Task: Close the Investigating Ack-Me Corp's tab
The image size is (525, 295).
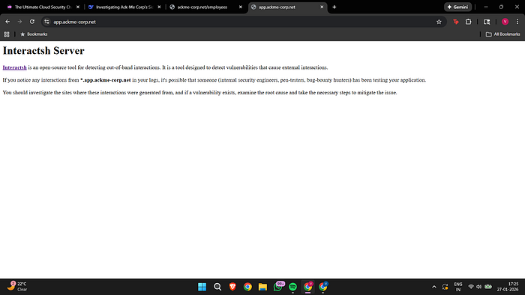Action: pyautogui.click(x=159, y=7)
